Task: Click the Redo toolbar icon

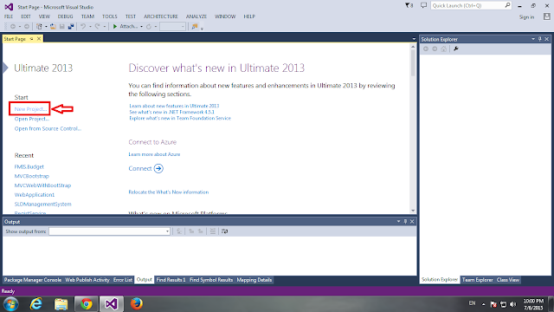Action: 97,27
